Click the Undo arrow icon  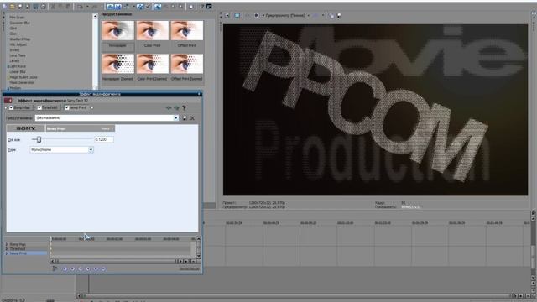pos(80,7)
